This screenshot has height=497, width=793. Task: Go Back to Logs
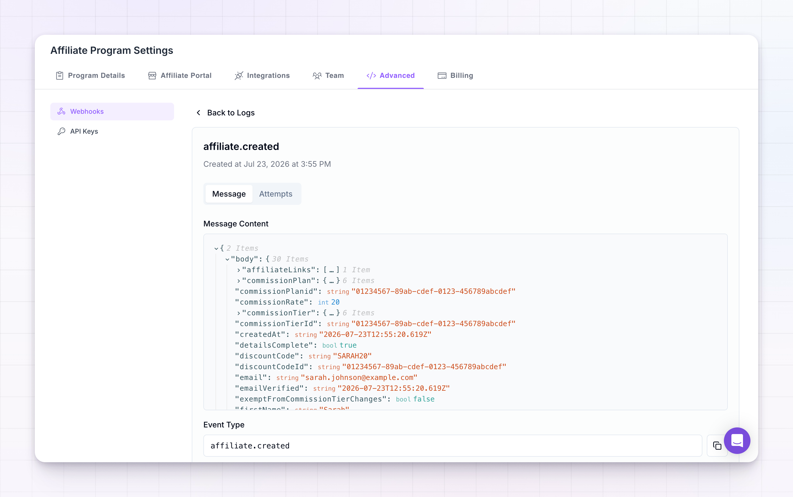coord(226,113)
